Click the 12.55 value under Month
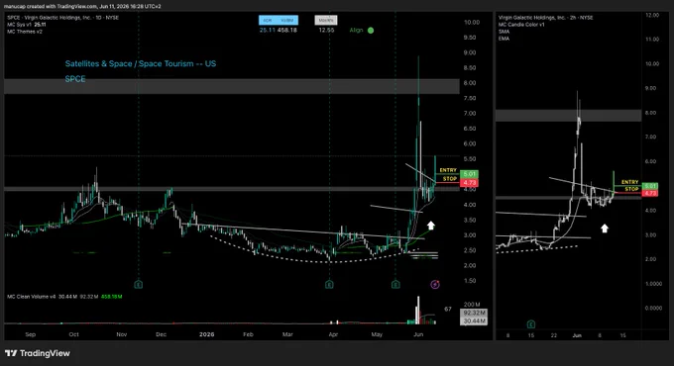This screenshot has height=366, width=674. pos(326,30)
